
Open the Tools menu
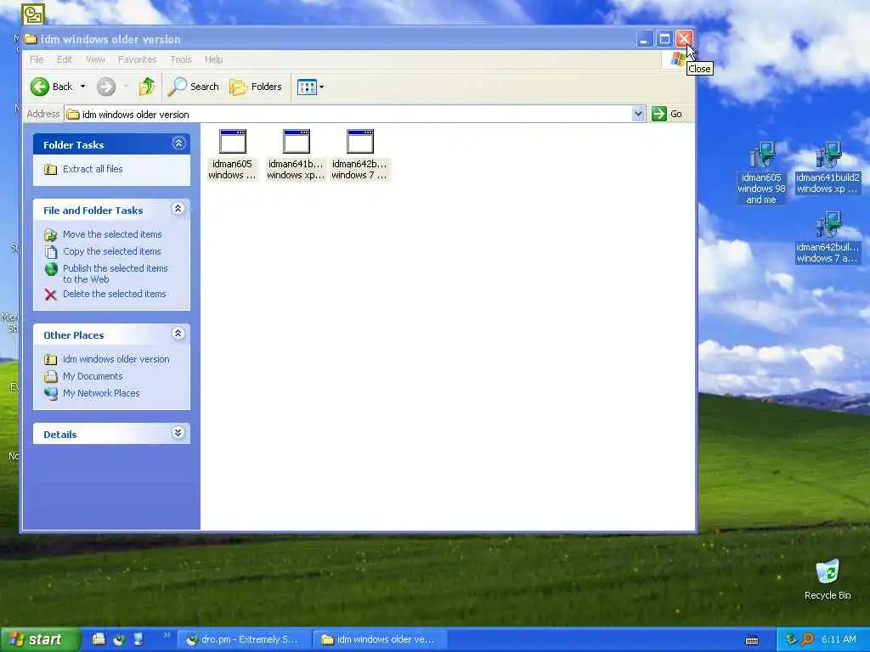[181, 59]
